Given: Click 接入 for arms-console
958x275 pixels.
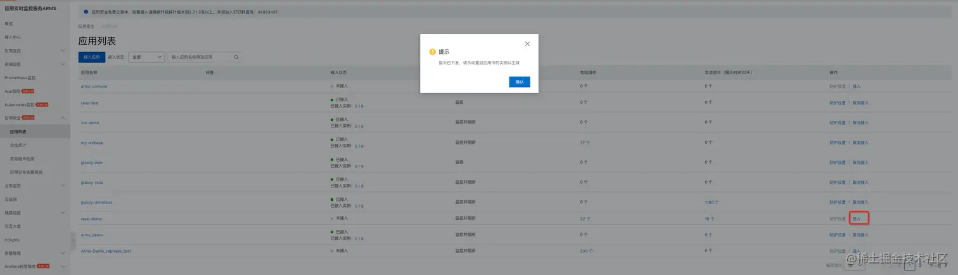Looking at the screenshot, I should (x=857, y=86).
